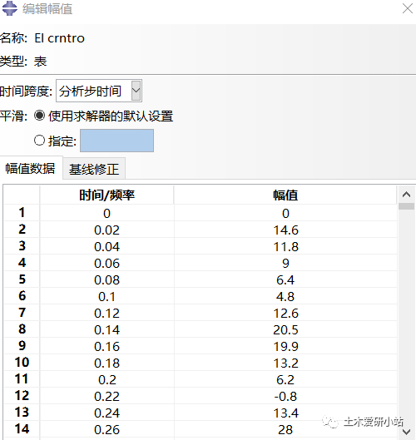Select row header 1
Viewport: 416px width, 440px height.
22,213
